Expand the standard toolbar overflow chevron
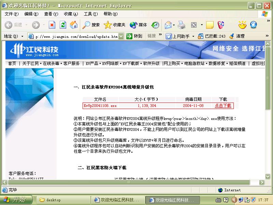The height and width of the screenshot is (205, 273). pos(268,21)
